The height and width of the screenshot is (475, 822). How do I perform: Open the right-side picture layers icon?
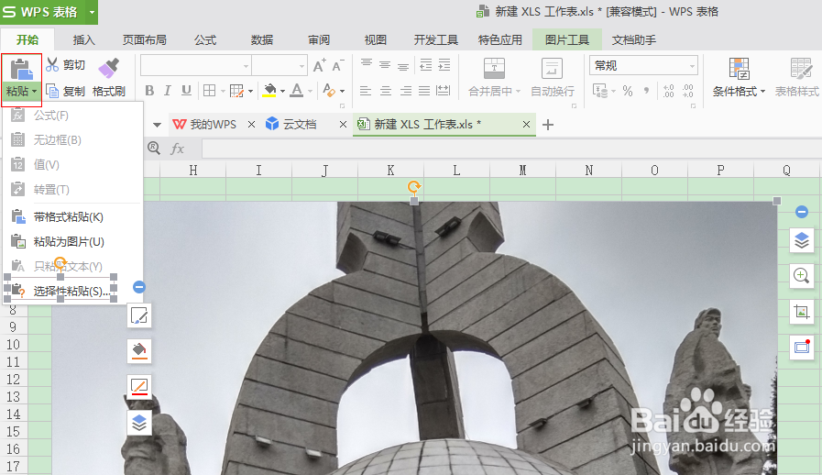[x=802, y=240]
